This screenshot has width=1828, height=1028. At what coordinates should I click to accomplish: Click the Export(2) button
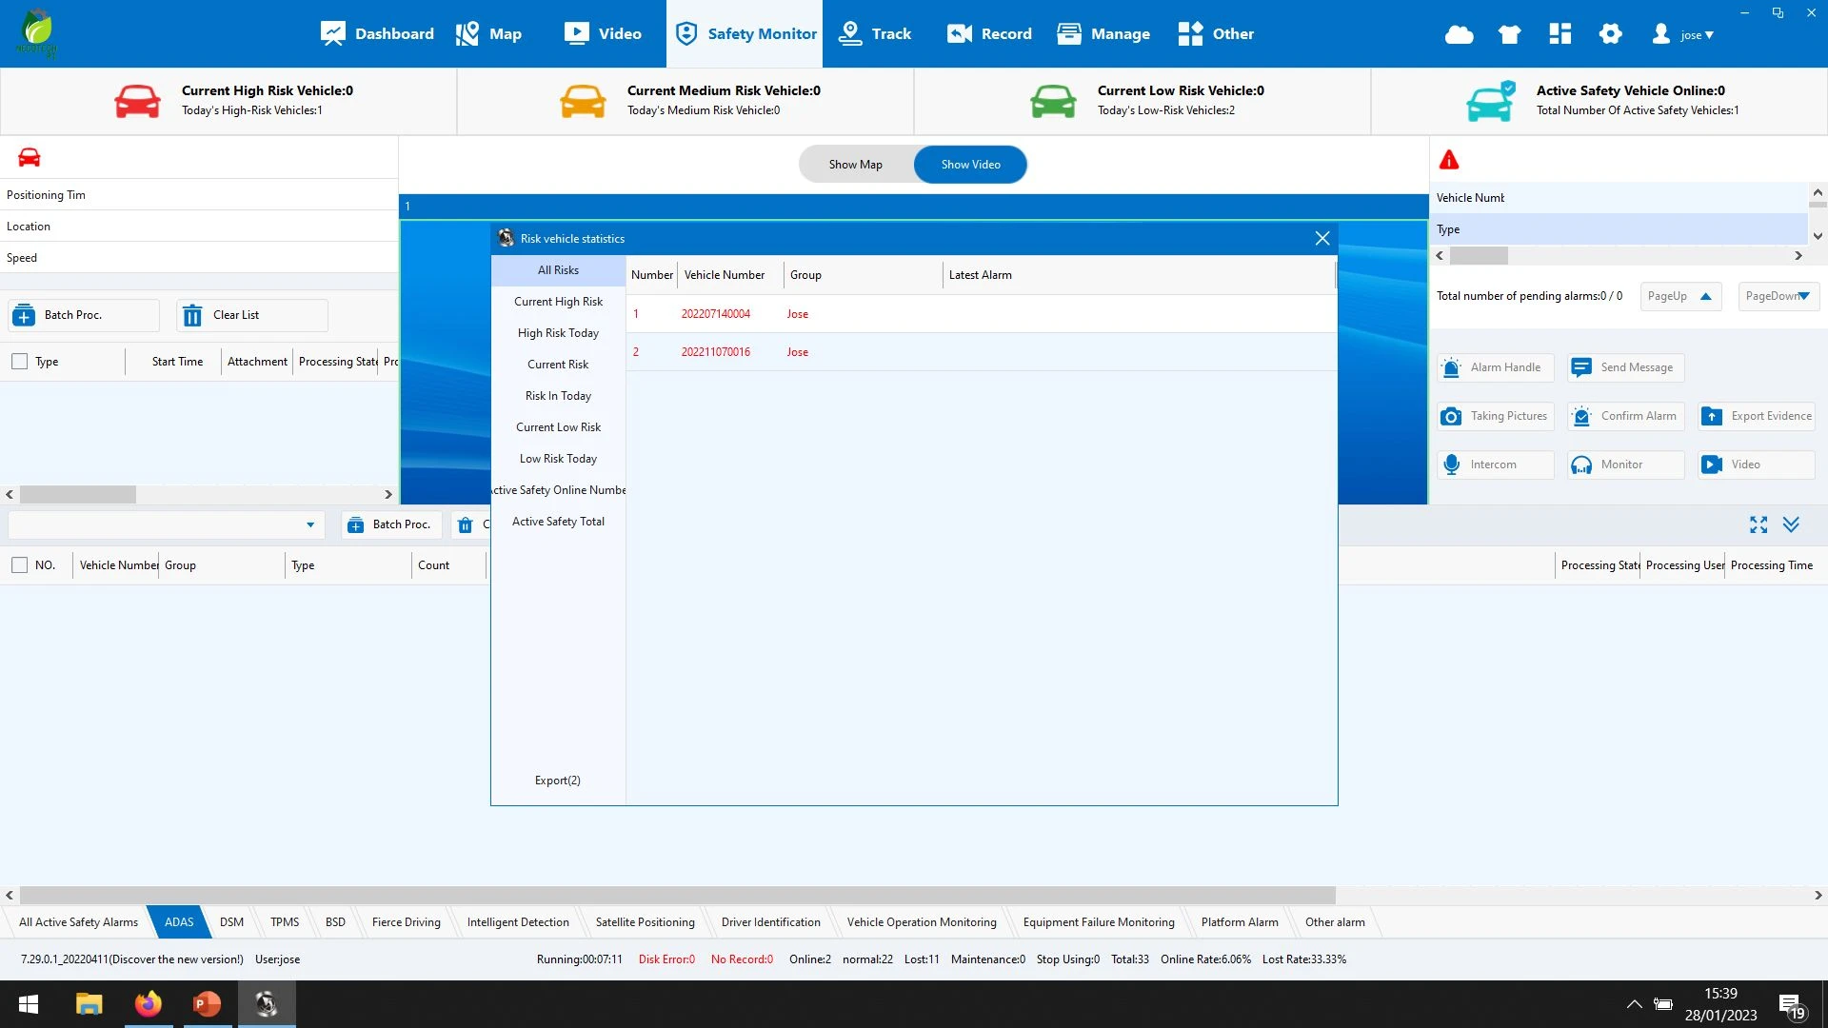pyautogui.click(x=557, y=781)
